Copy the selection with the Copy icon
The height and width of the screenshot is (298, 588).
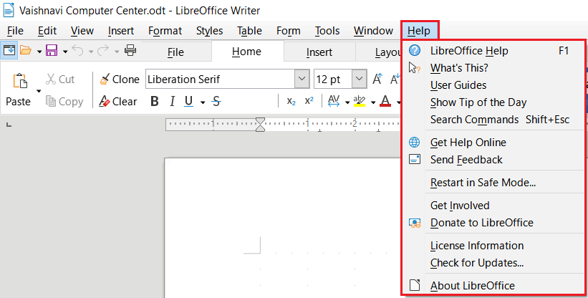pyautogui.click(x=51, y=101)
